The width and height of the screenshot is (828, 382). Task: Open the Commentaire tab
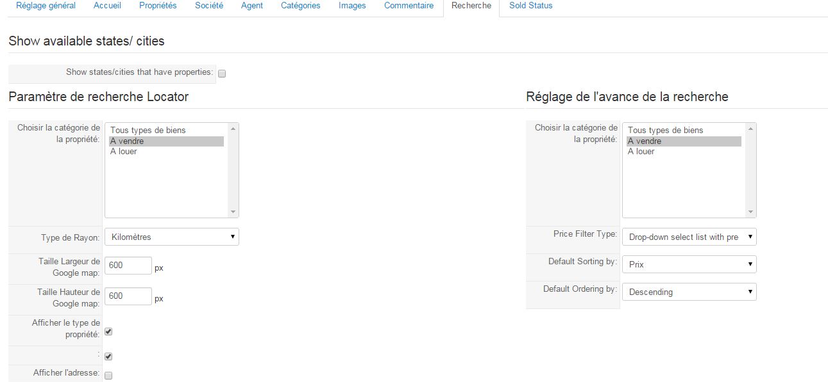point(409,6)
